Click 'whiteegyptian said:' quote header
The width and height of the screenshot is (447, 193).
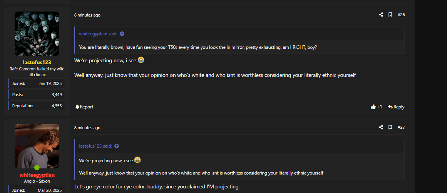pos(98,34)
